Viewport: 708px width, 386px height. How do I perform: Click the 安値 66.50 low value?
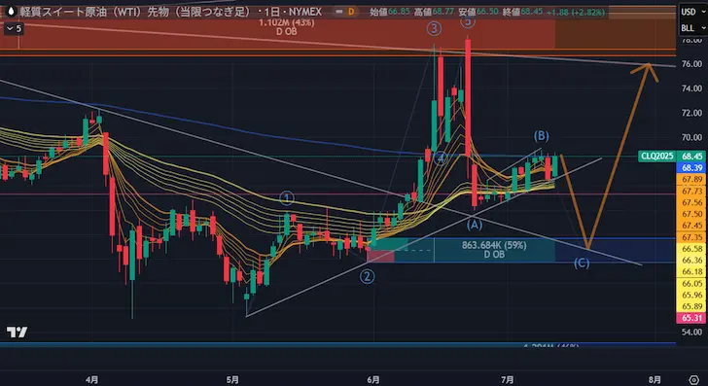478,12
